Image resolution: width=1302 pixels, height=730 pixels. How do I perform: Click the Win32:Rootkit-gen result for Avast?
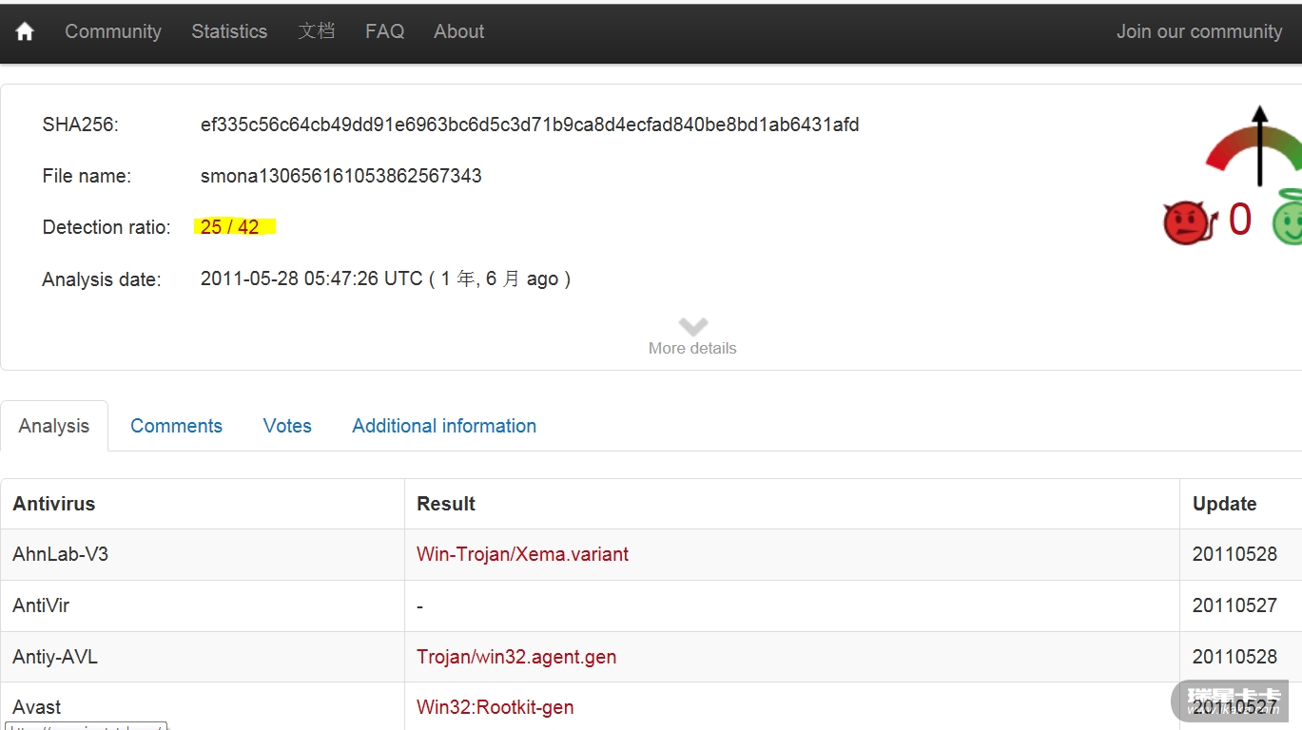495,707
